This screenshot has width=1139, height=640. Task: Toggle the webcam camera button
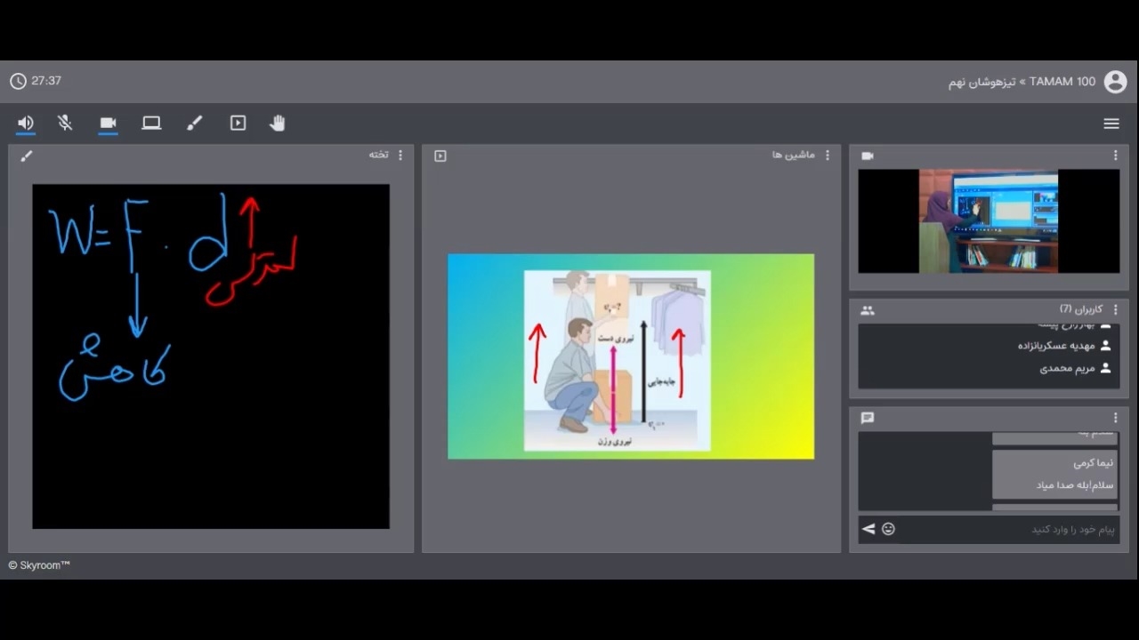point(108,124)
